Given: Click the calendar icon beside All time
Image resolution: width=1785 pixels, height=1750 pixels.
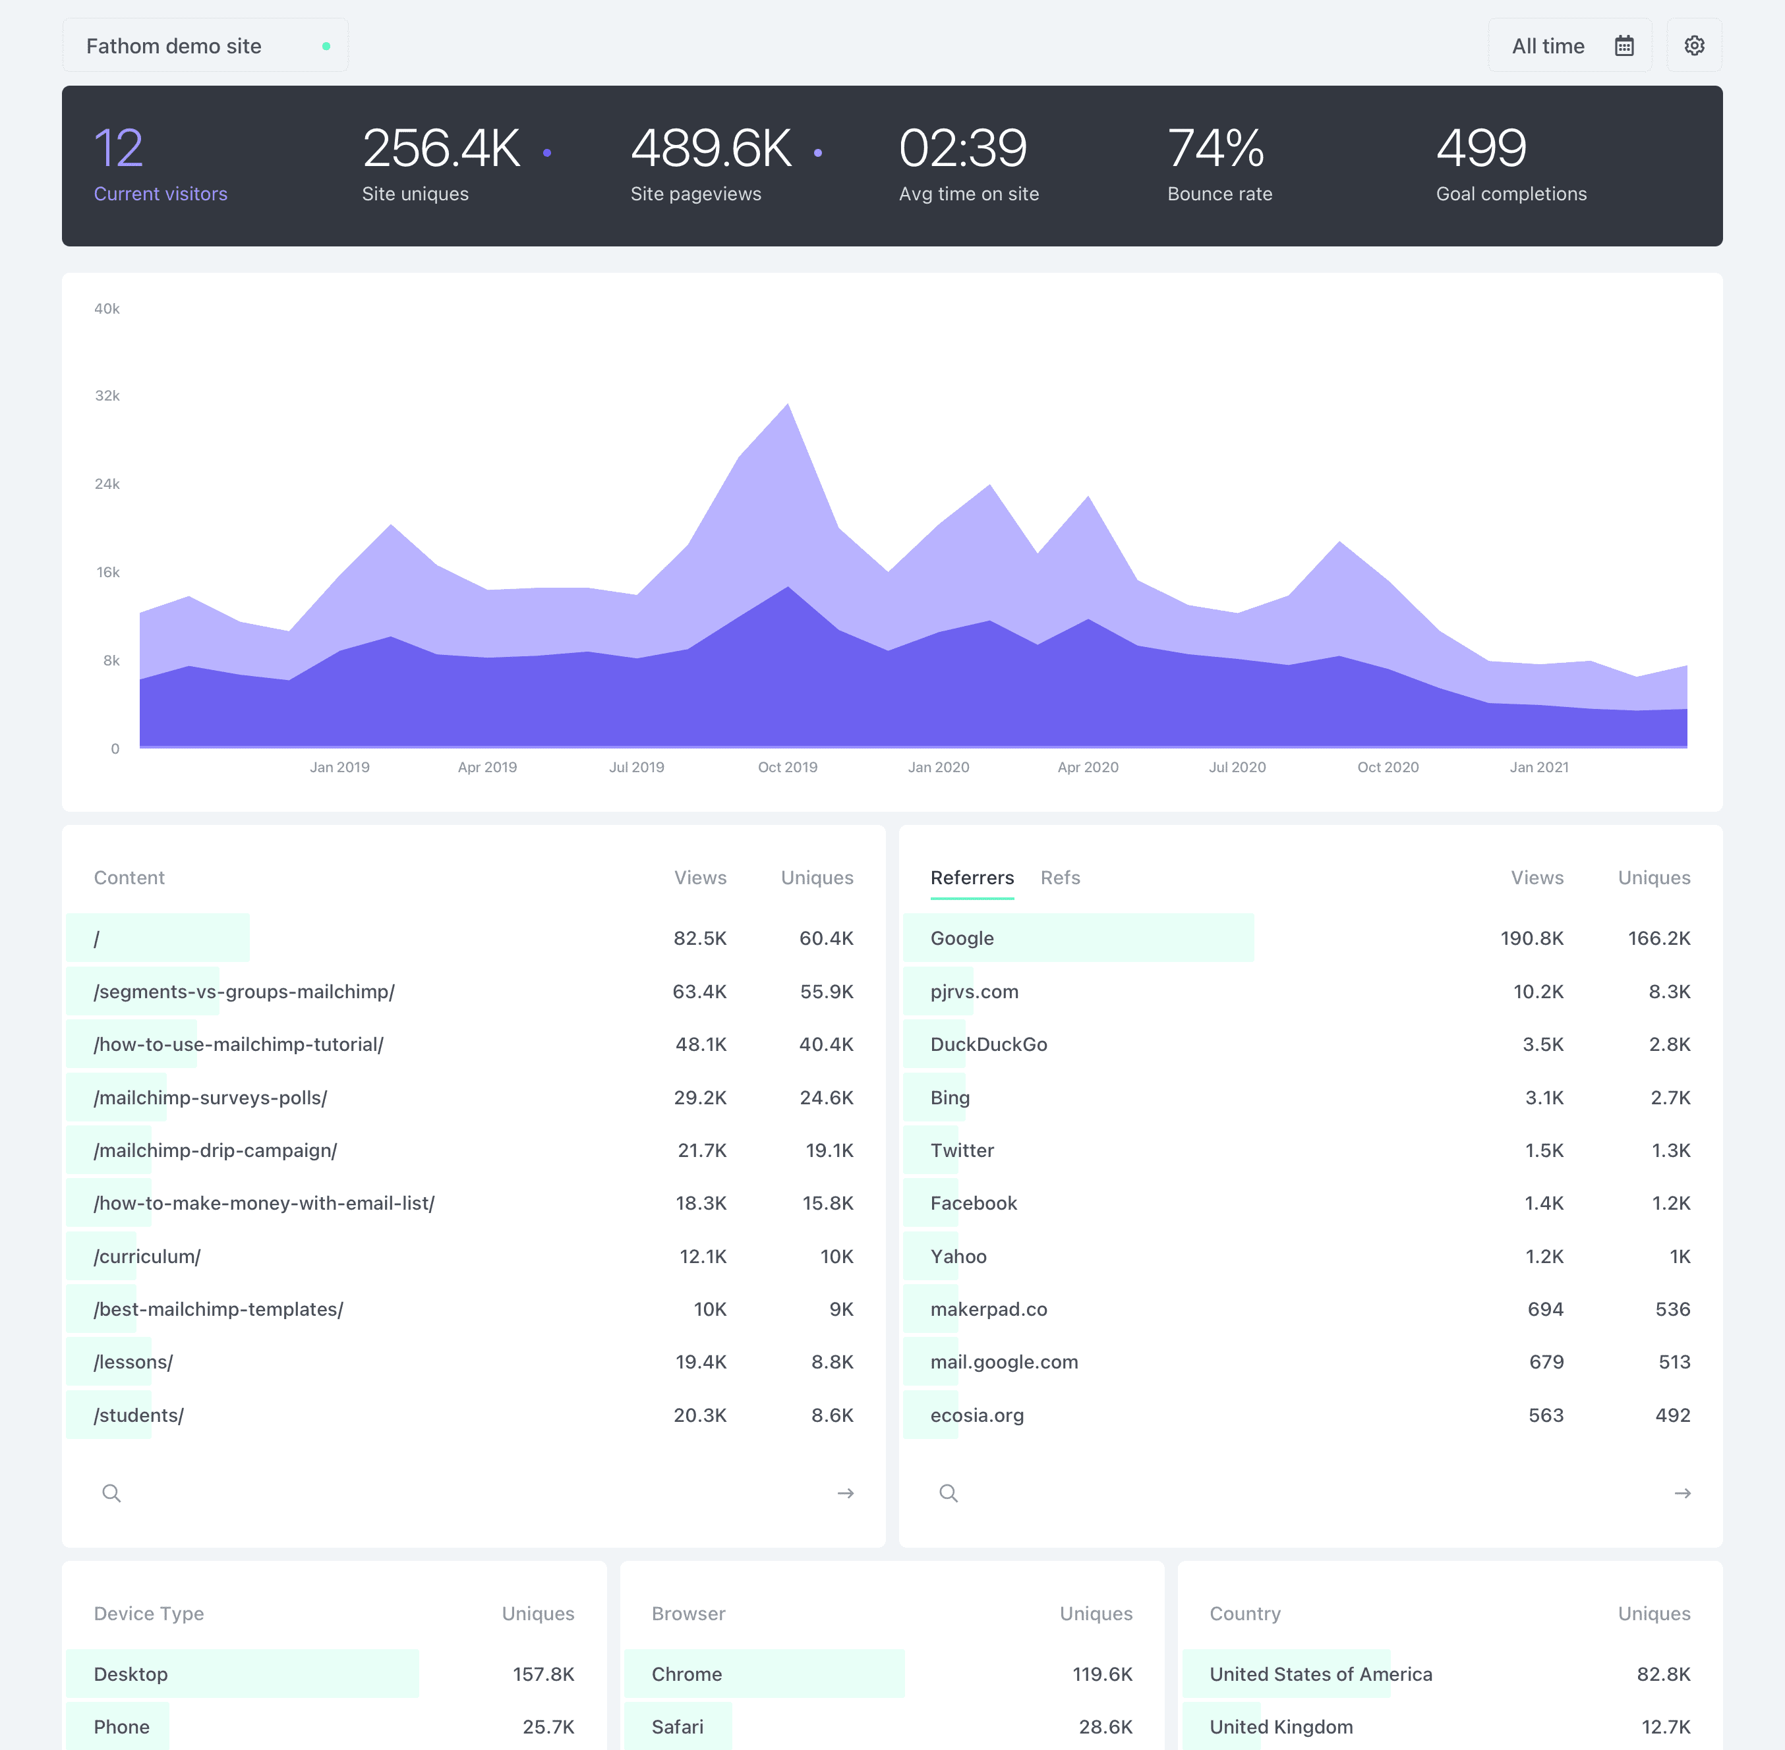Looking at the screenshot, I should click(1624, 46).
